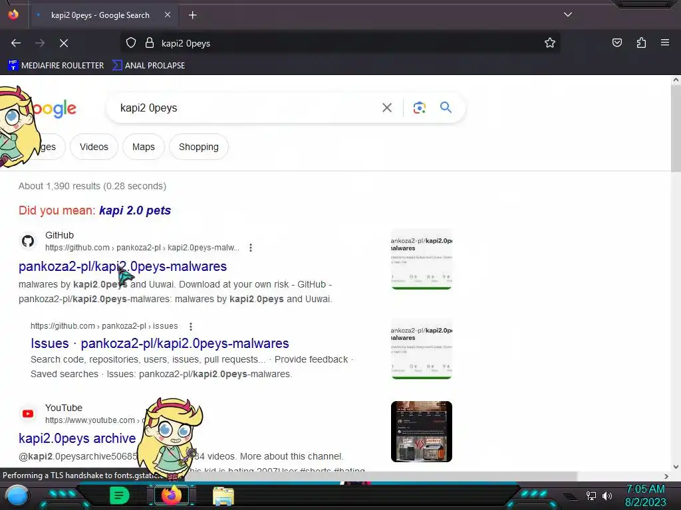Open kapi2.0peys archive YouTube result

pyautogui.click(x=77, y=438)
